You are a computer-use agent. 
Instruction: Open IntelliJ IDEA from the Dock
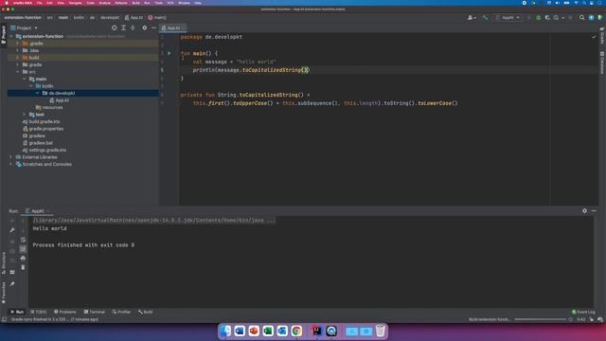(317, 331)
